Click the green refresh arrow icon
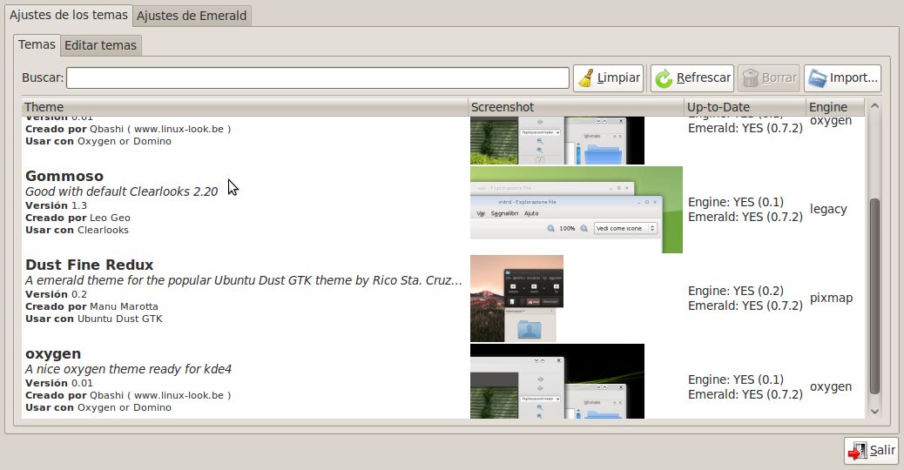Image resolution: width=904 pixels, height=470 pixels. pyautogui.click(x=664, y=78)
